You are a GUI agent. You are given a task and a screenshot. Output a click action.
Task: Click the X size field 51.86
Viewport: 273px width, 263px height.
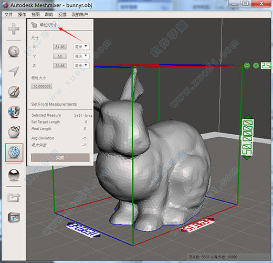pyautogui.click(x=60, y=47)
